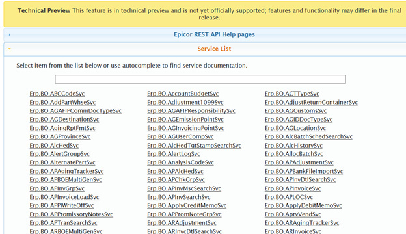
Task: Open Erp.BO.APAgingTrackerSvc service page
Action: tap(66, 172)
